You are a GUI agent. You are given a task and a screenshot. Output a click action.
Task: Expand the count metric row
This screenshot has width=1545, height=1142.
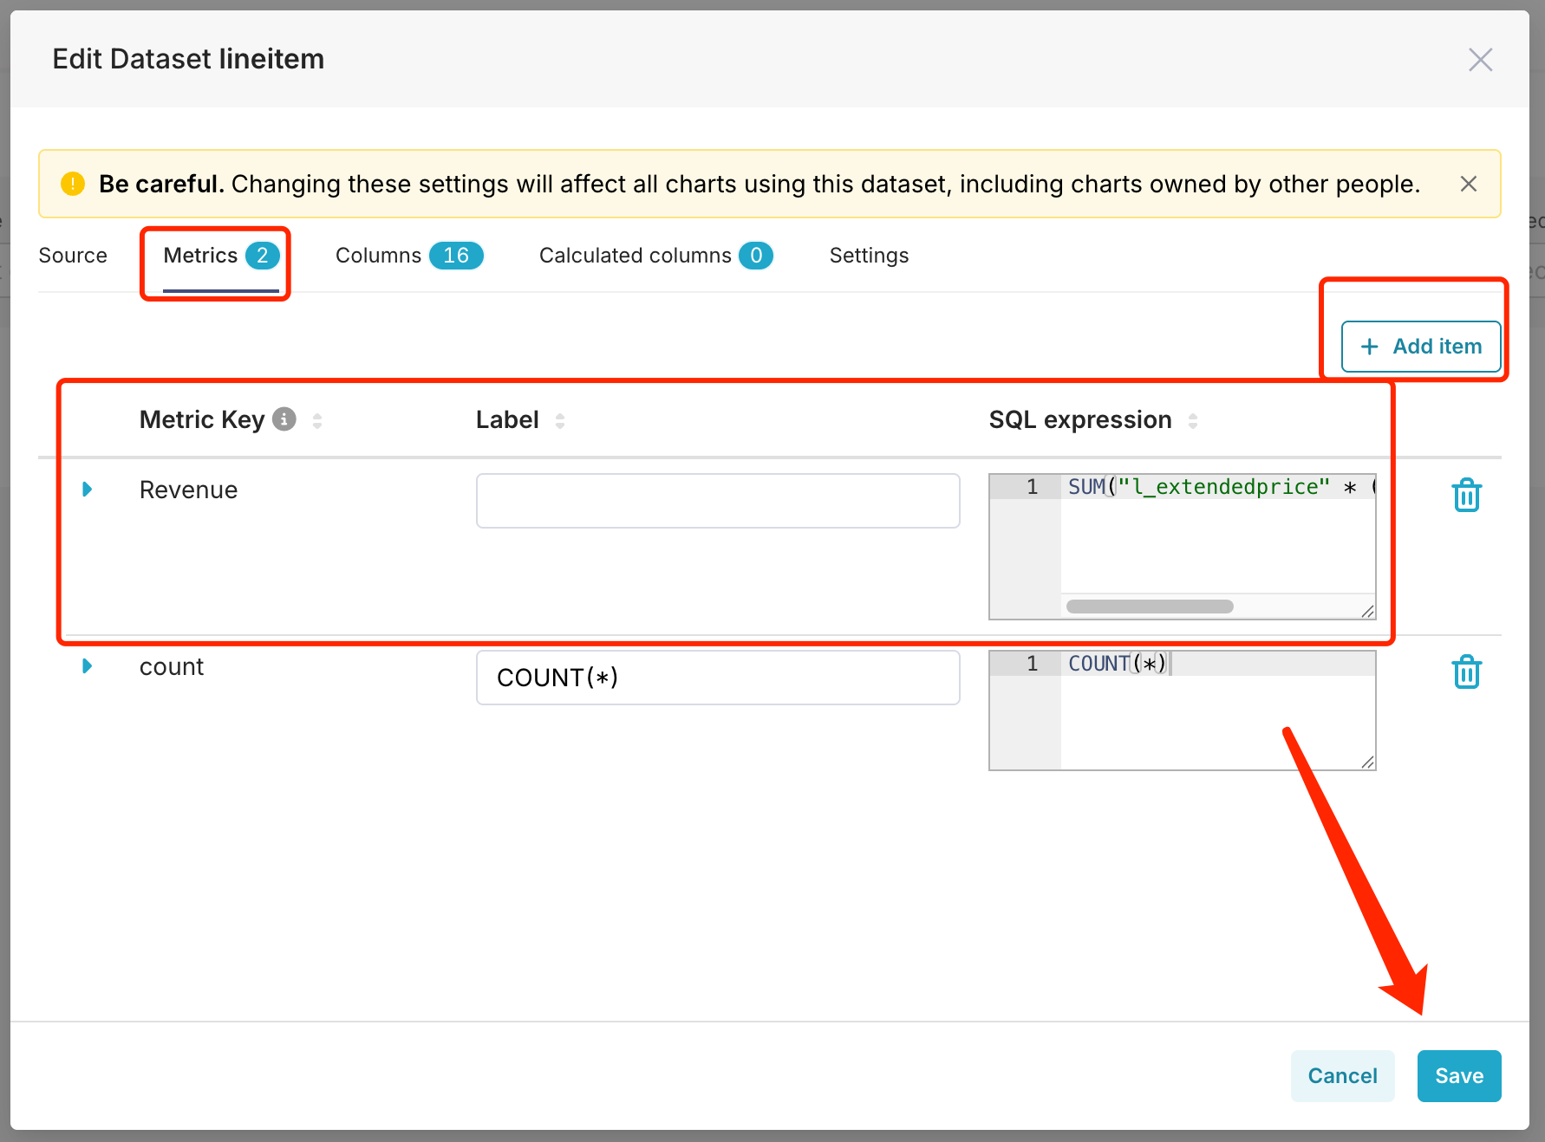(88, 666)
